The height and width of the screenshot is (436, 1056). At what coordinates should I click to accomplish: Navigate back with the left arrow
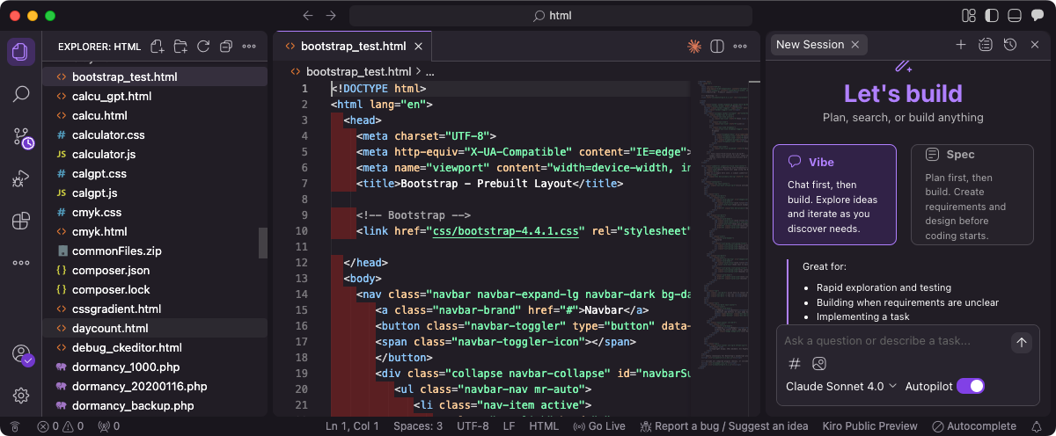click(307, 16)
